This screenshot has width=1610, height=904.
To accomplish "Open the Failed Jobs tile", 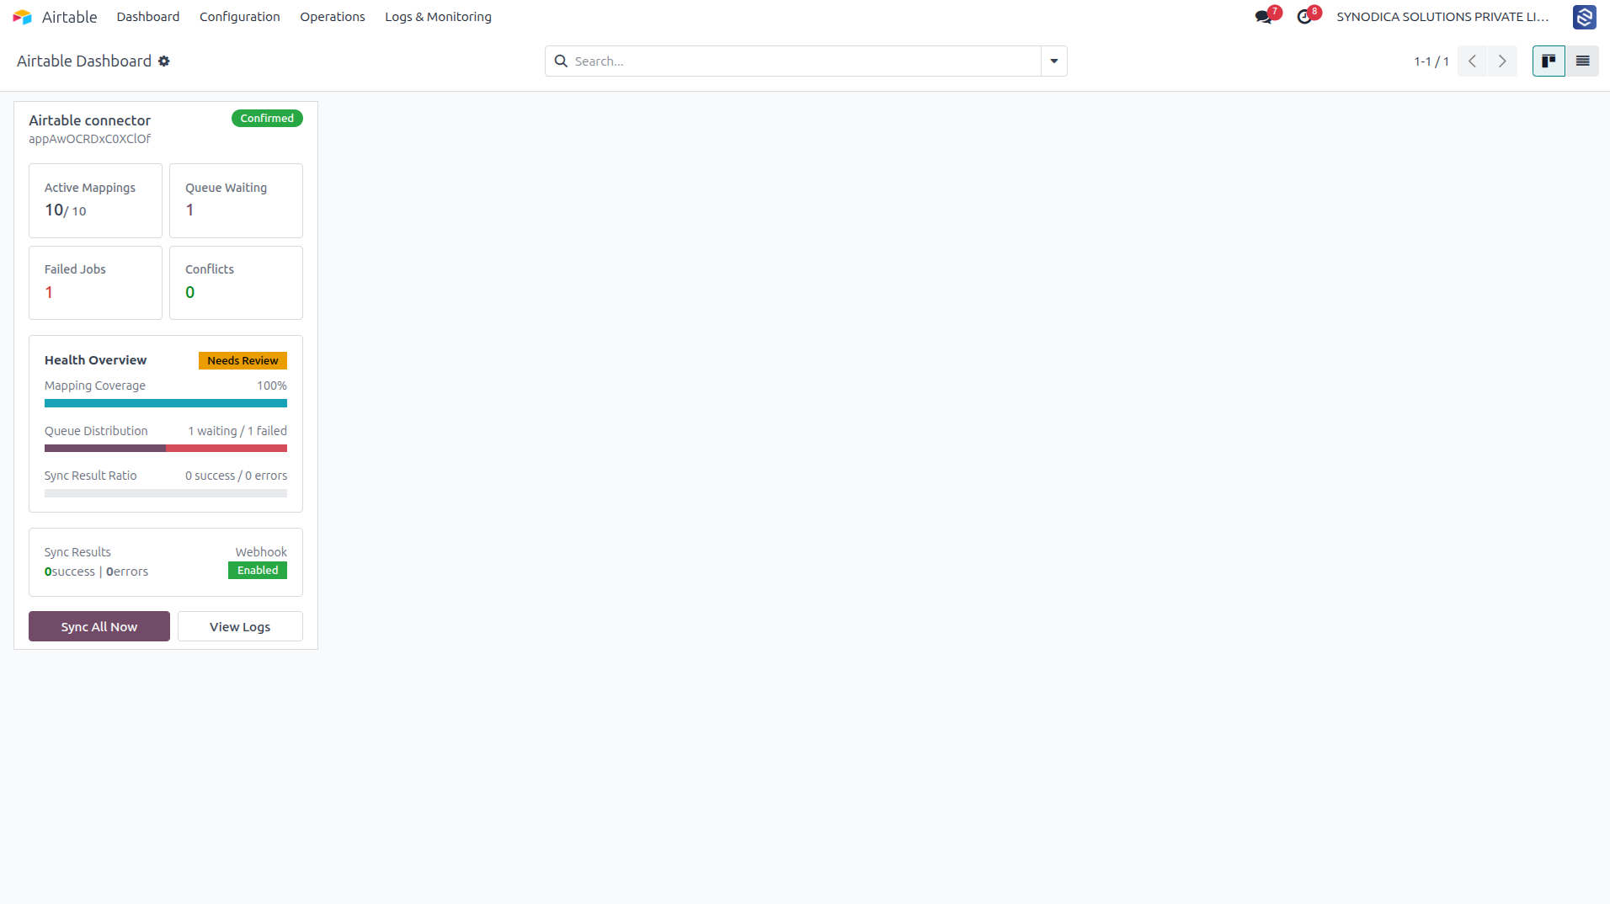I will click(x=95, y=283).
